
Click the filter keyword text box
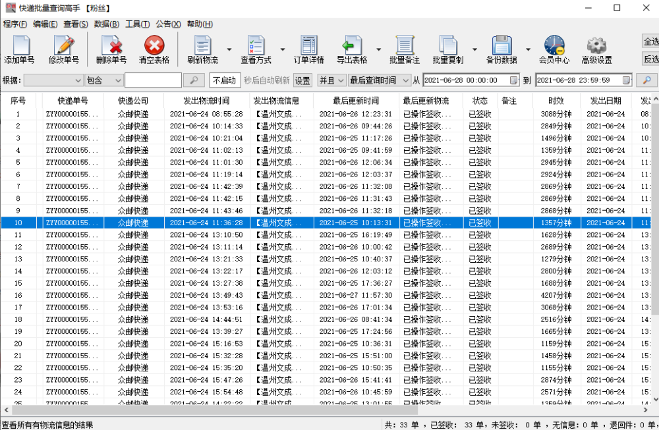[153, 80]
